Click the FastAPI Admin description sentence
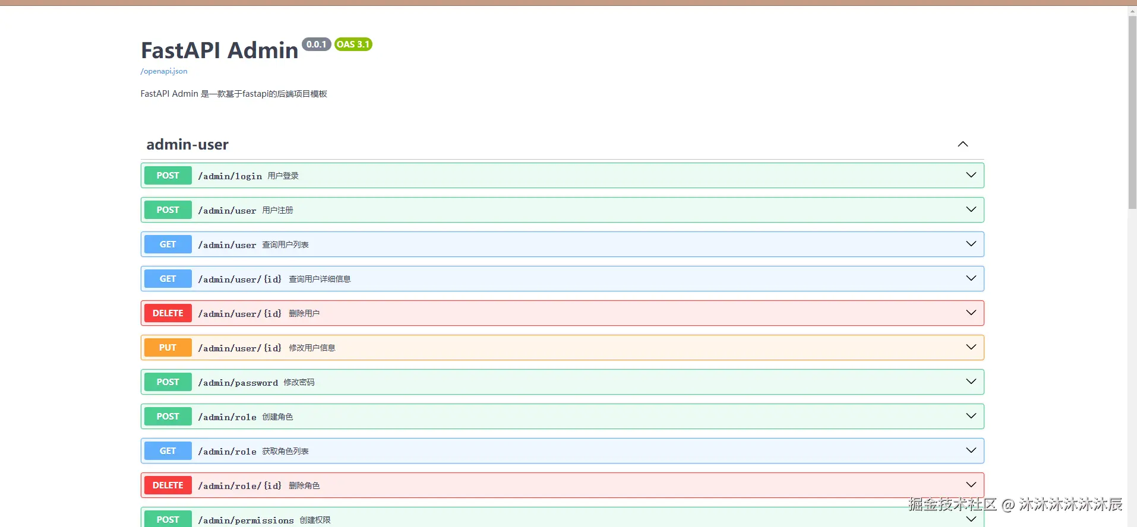This screenshot has height=527, width=1137. 234,94
